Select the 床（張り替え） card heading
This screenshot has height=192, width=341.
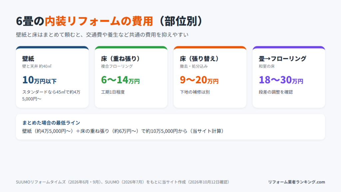coord(199,59)
